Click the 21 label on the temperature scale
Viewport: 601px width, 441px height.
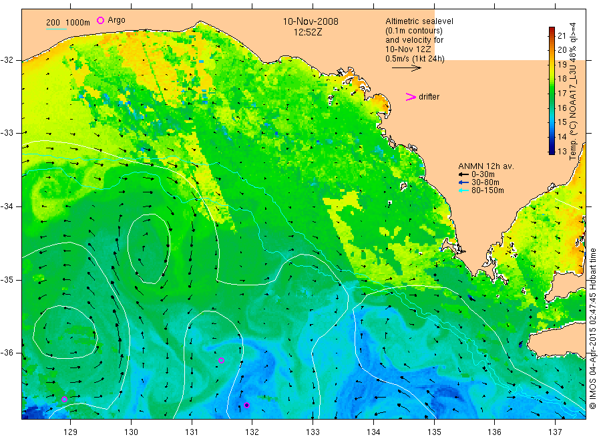[x=562, y=35]
